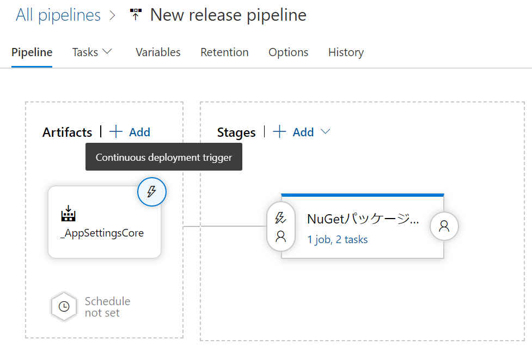The width and height of the screenshot is (532, 351).
Task: Open the Retention tab
Action: pyautogui.click(x=224, y=52)
